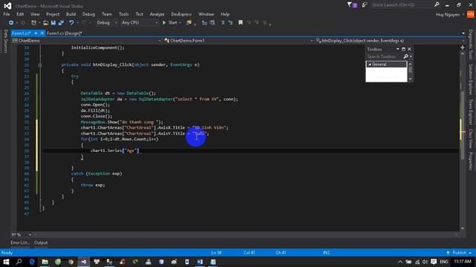Open the File menu
The width and height of the screenshot is (476, 267).
click(x=7, y=14)
